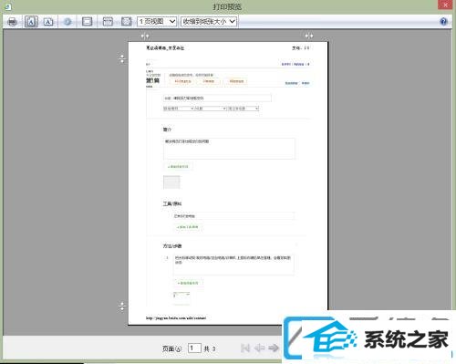Click the right margin handle above the page
This screenshot has height=364, width=456.
(x=309, y=36)
